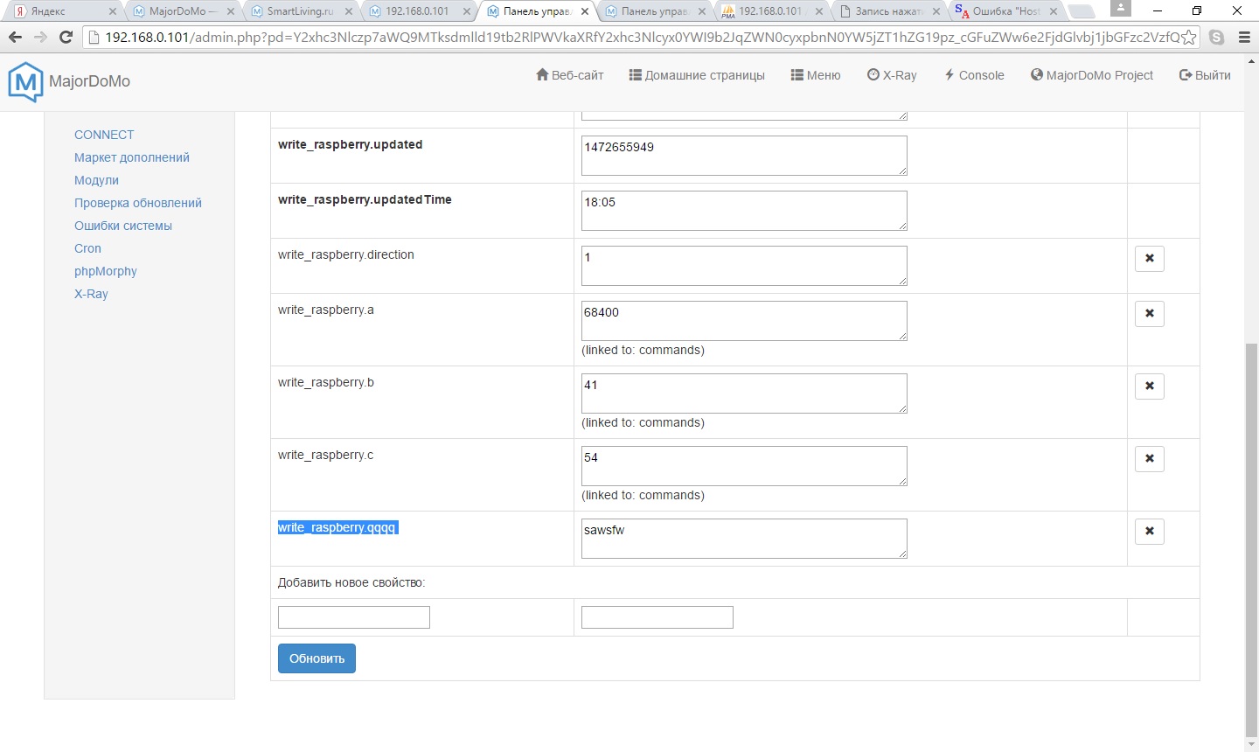Open the MajorDoMo Project link
This screenshot has height=752, width=1259.
pos(1092,75)
